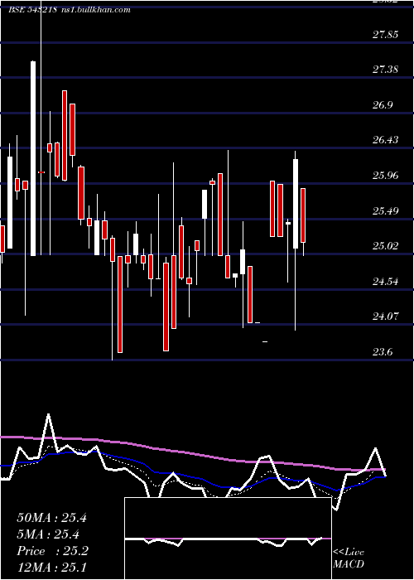Click the BSE symbol header text
414x580 pixels.
[x=70, y=10]
